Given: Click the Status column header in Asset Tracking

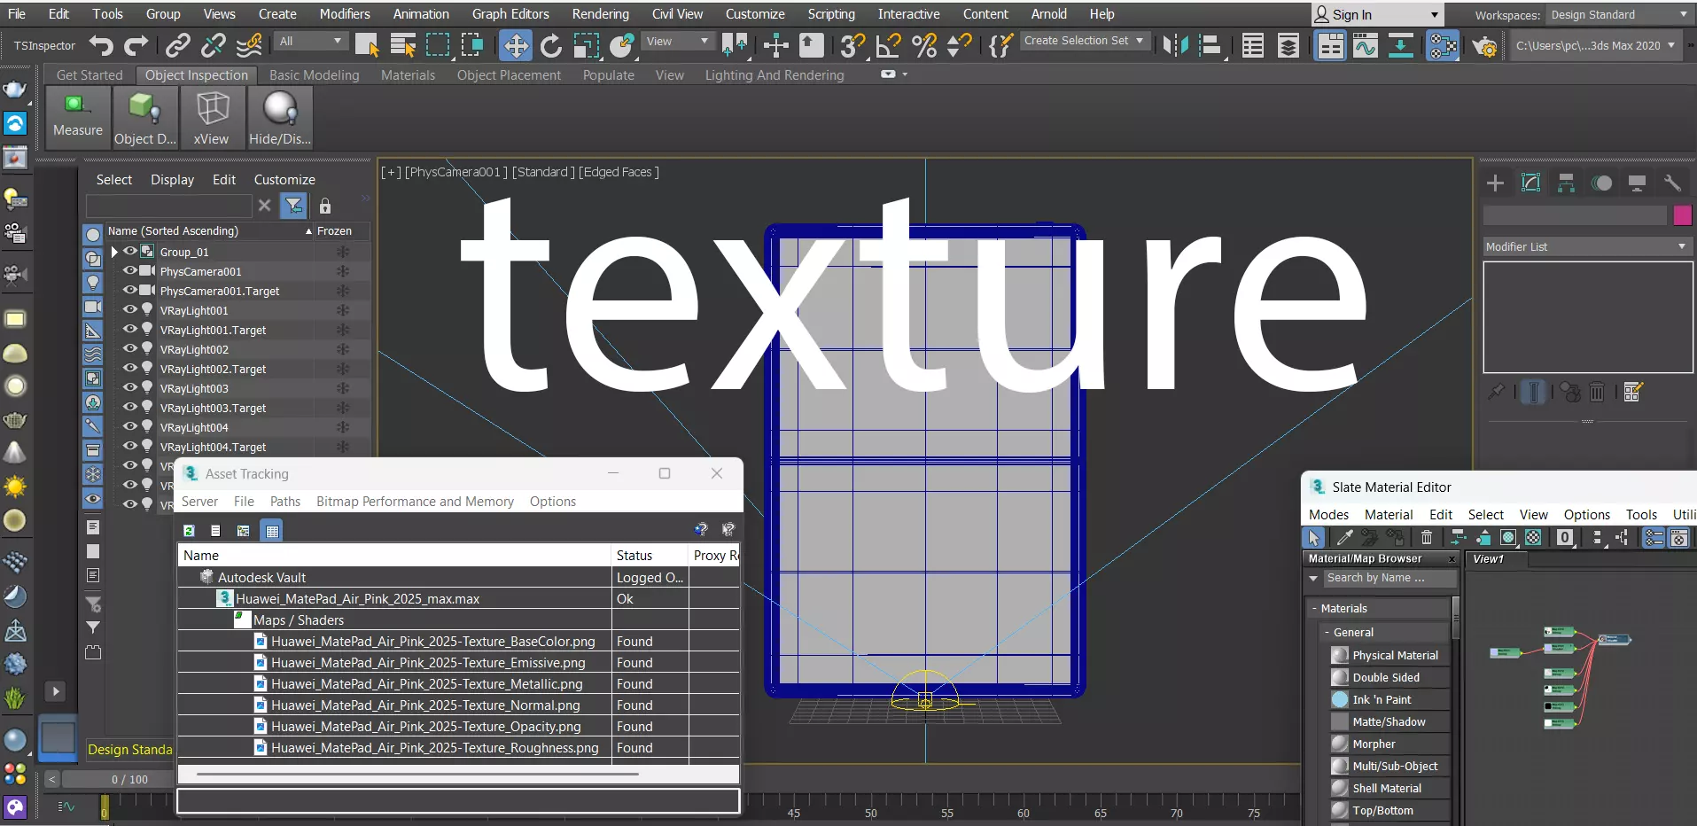Looking at the screenshot, I should (650, 556).
